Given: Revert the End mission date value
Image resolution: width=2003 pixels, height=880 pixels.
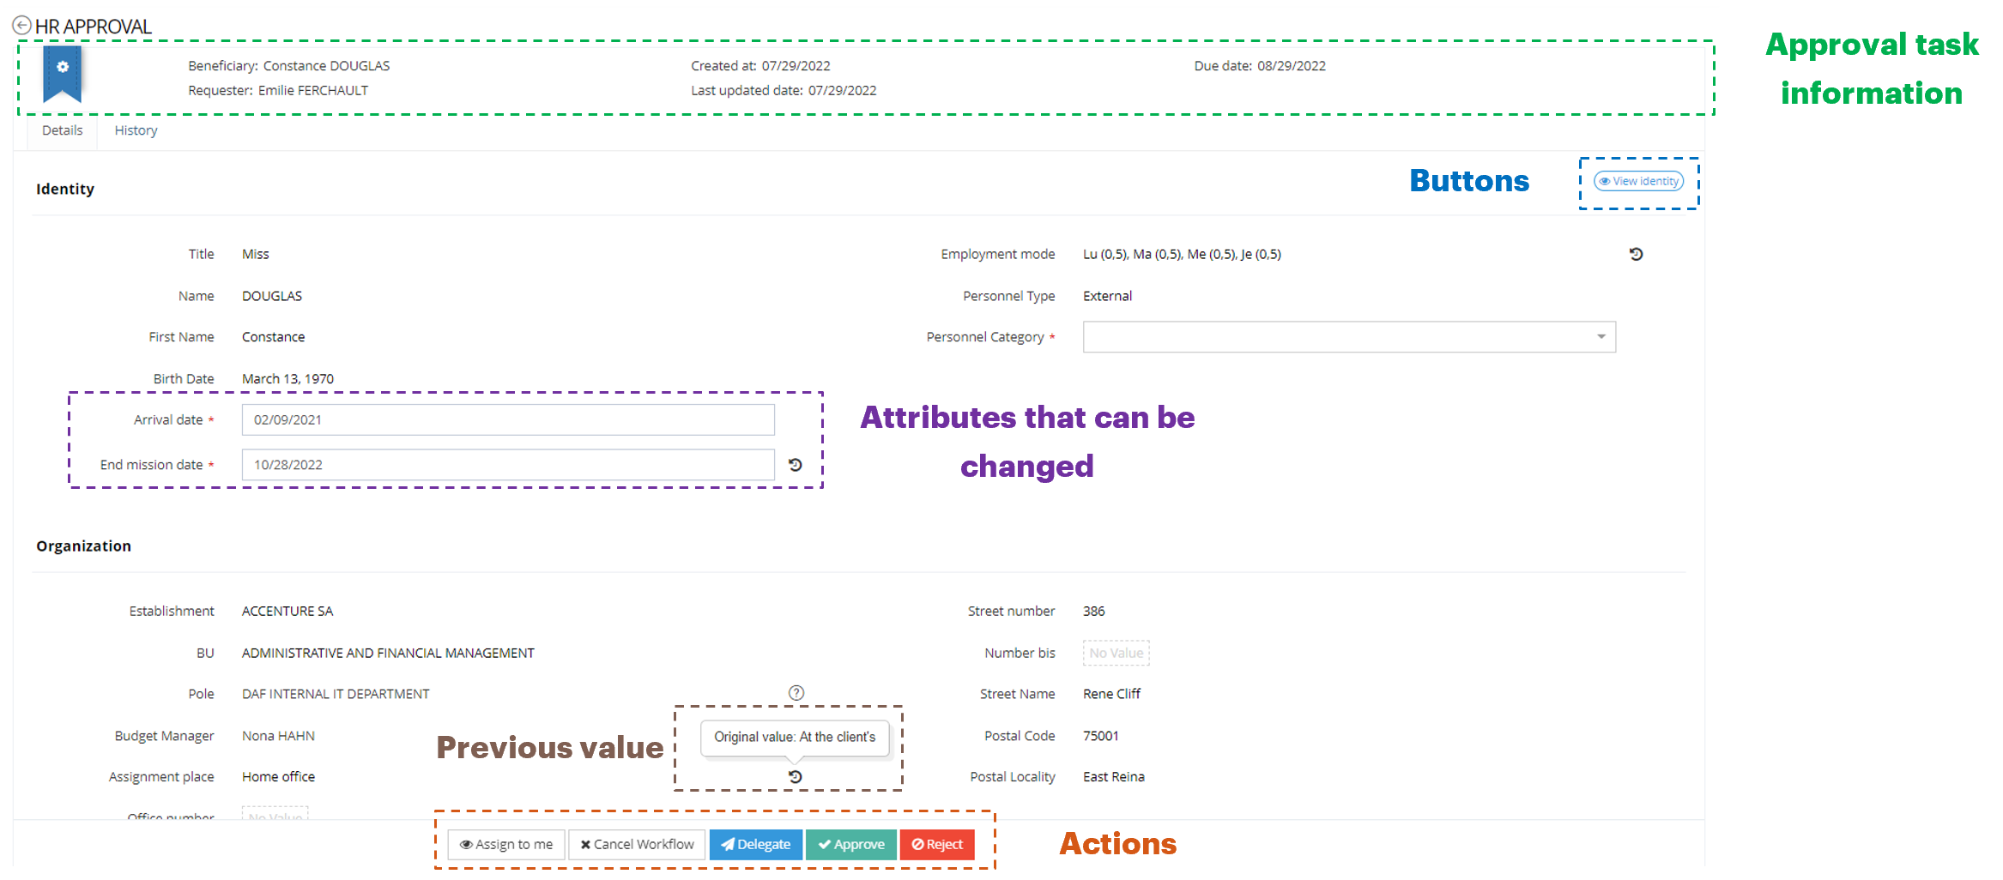Looking at the screenshot, I should pos(796,465).
